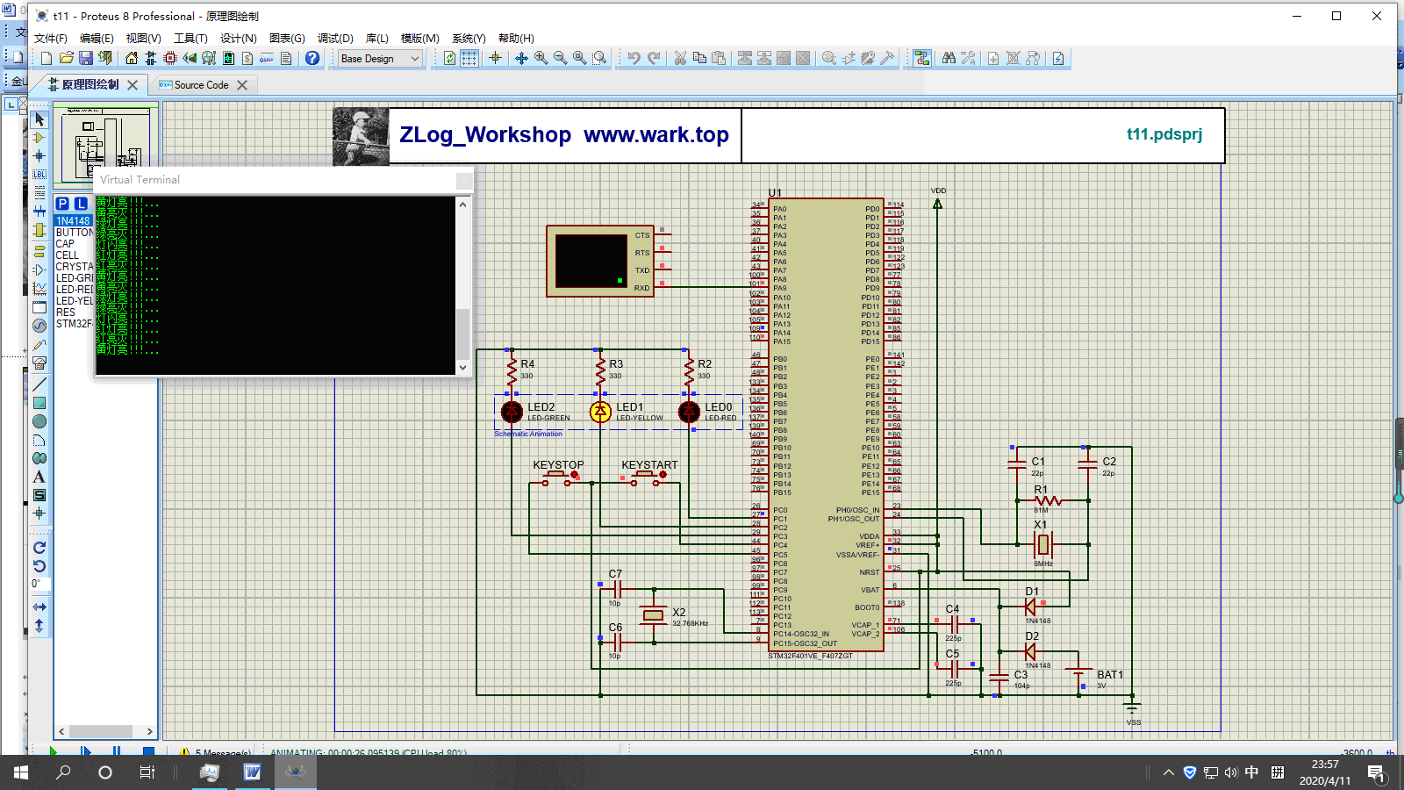
Task: Open the Base Design dropdown
Action: [x=379, y=59]
